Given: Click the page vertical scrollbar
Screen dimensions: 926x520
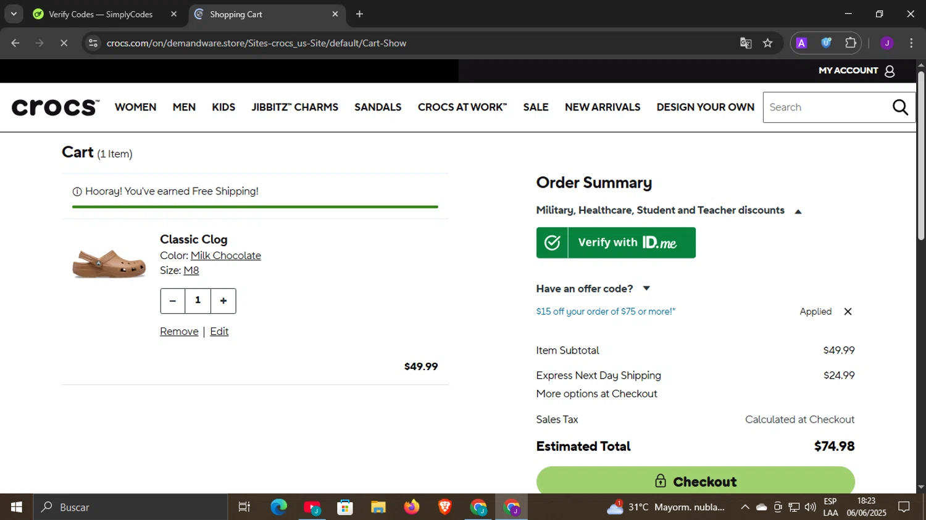Looking at the screenshot, I should (x=921, y=156).
